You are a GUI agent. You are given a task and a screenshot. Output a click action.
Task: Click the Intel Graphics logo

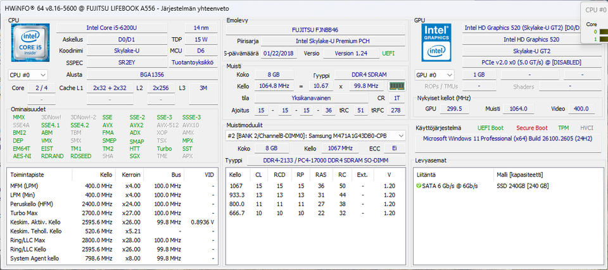[x=436, y=43]
